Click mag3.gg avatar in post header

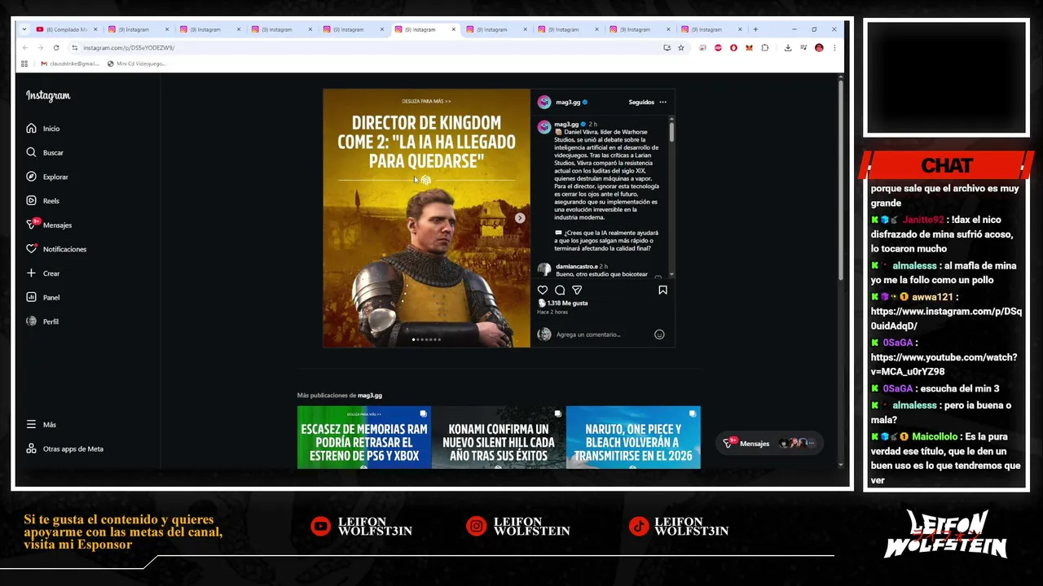coord(544,103)
